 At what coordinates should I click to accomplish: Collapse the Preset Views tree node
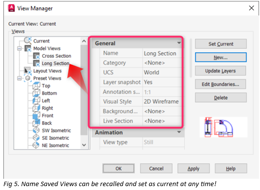(x=20, y=78)
